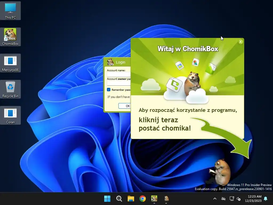The image size is (273, 205).
Task: Launch Google Chrome from the taskbar
Action: (143, 199)
